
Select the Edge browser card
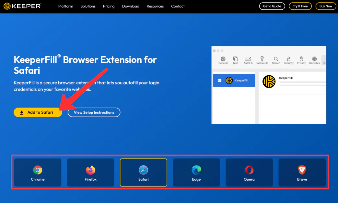coord(196,173)
